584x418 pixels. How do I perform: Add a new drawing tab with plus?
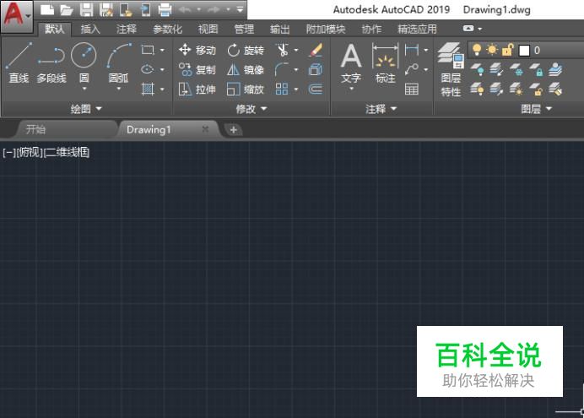point(234,130)
